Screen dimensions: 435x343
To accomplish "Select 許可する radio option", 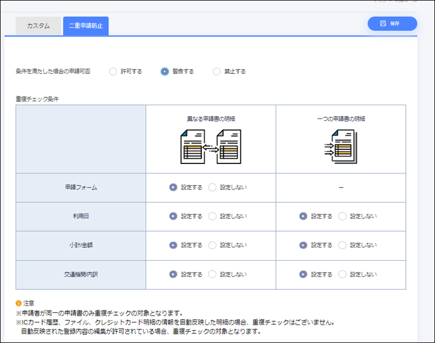I will click(113, 72).
